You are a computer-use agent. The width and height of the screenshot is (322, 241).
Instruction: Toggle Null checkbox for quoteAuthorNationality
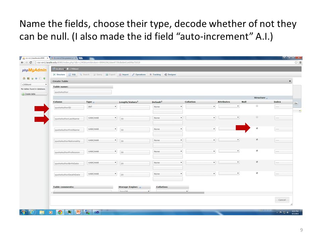pos(257,140)
